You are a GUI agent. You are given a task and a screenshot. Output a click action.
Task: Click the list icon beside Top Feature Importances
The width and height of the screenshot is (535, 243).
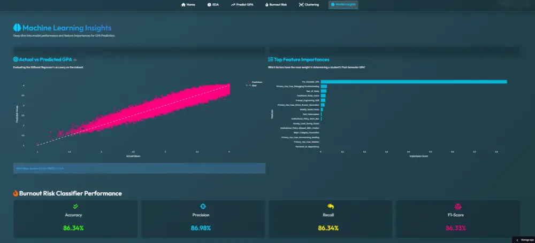[271, 59]
